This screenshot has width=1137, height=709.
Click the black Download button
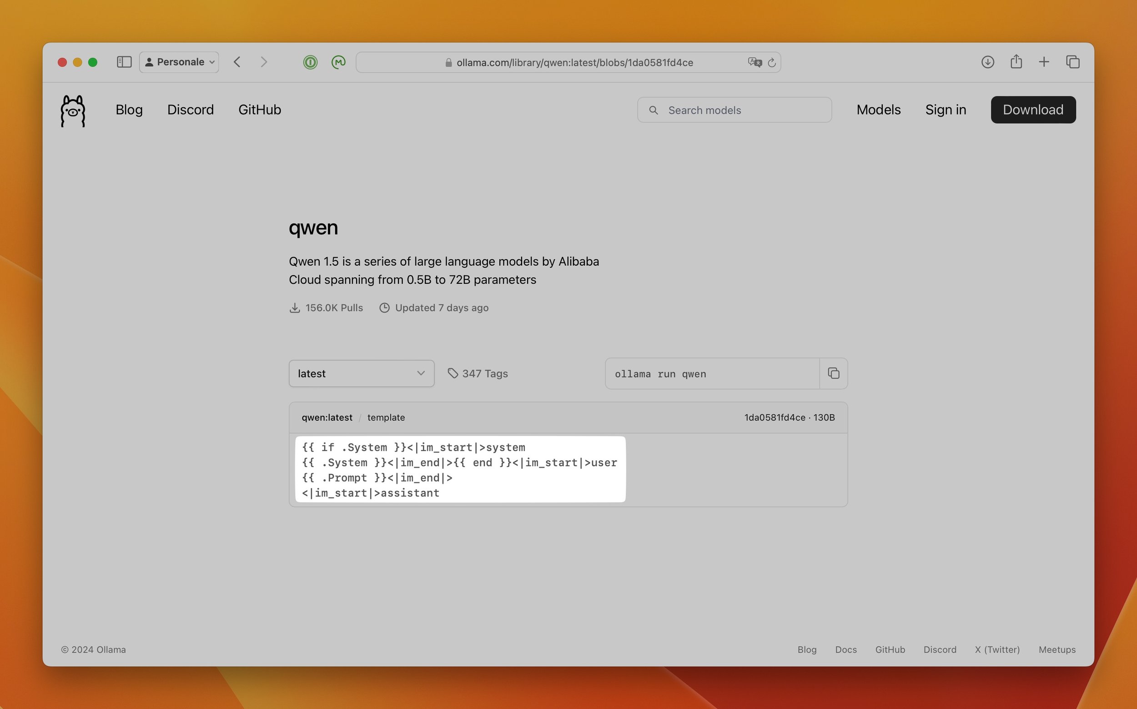tap(1033, 110)
